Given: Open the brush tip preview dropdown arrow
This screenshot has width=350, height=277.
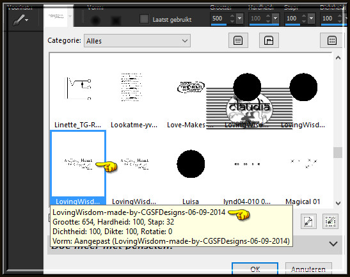Looking at the screenshot, I should [70, 16].
